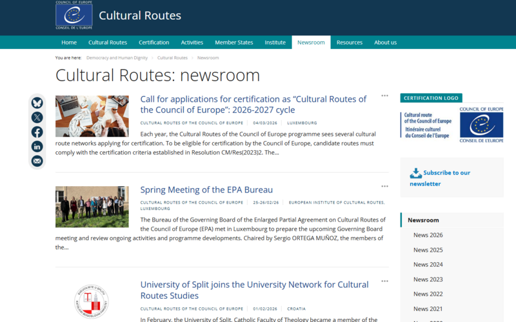
Task: Click the Cultural Routes site title
Action: click(140, 15)
